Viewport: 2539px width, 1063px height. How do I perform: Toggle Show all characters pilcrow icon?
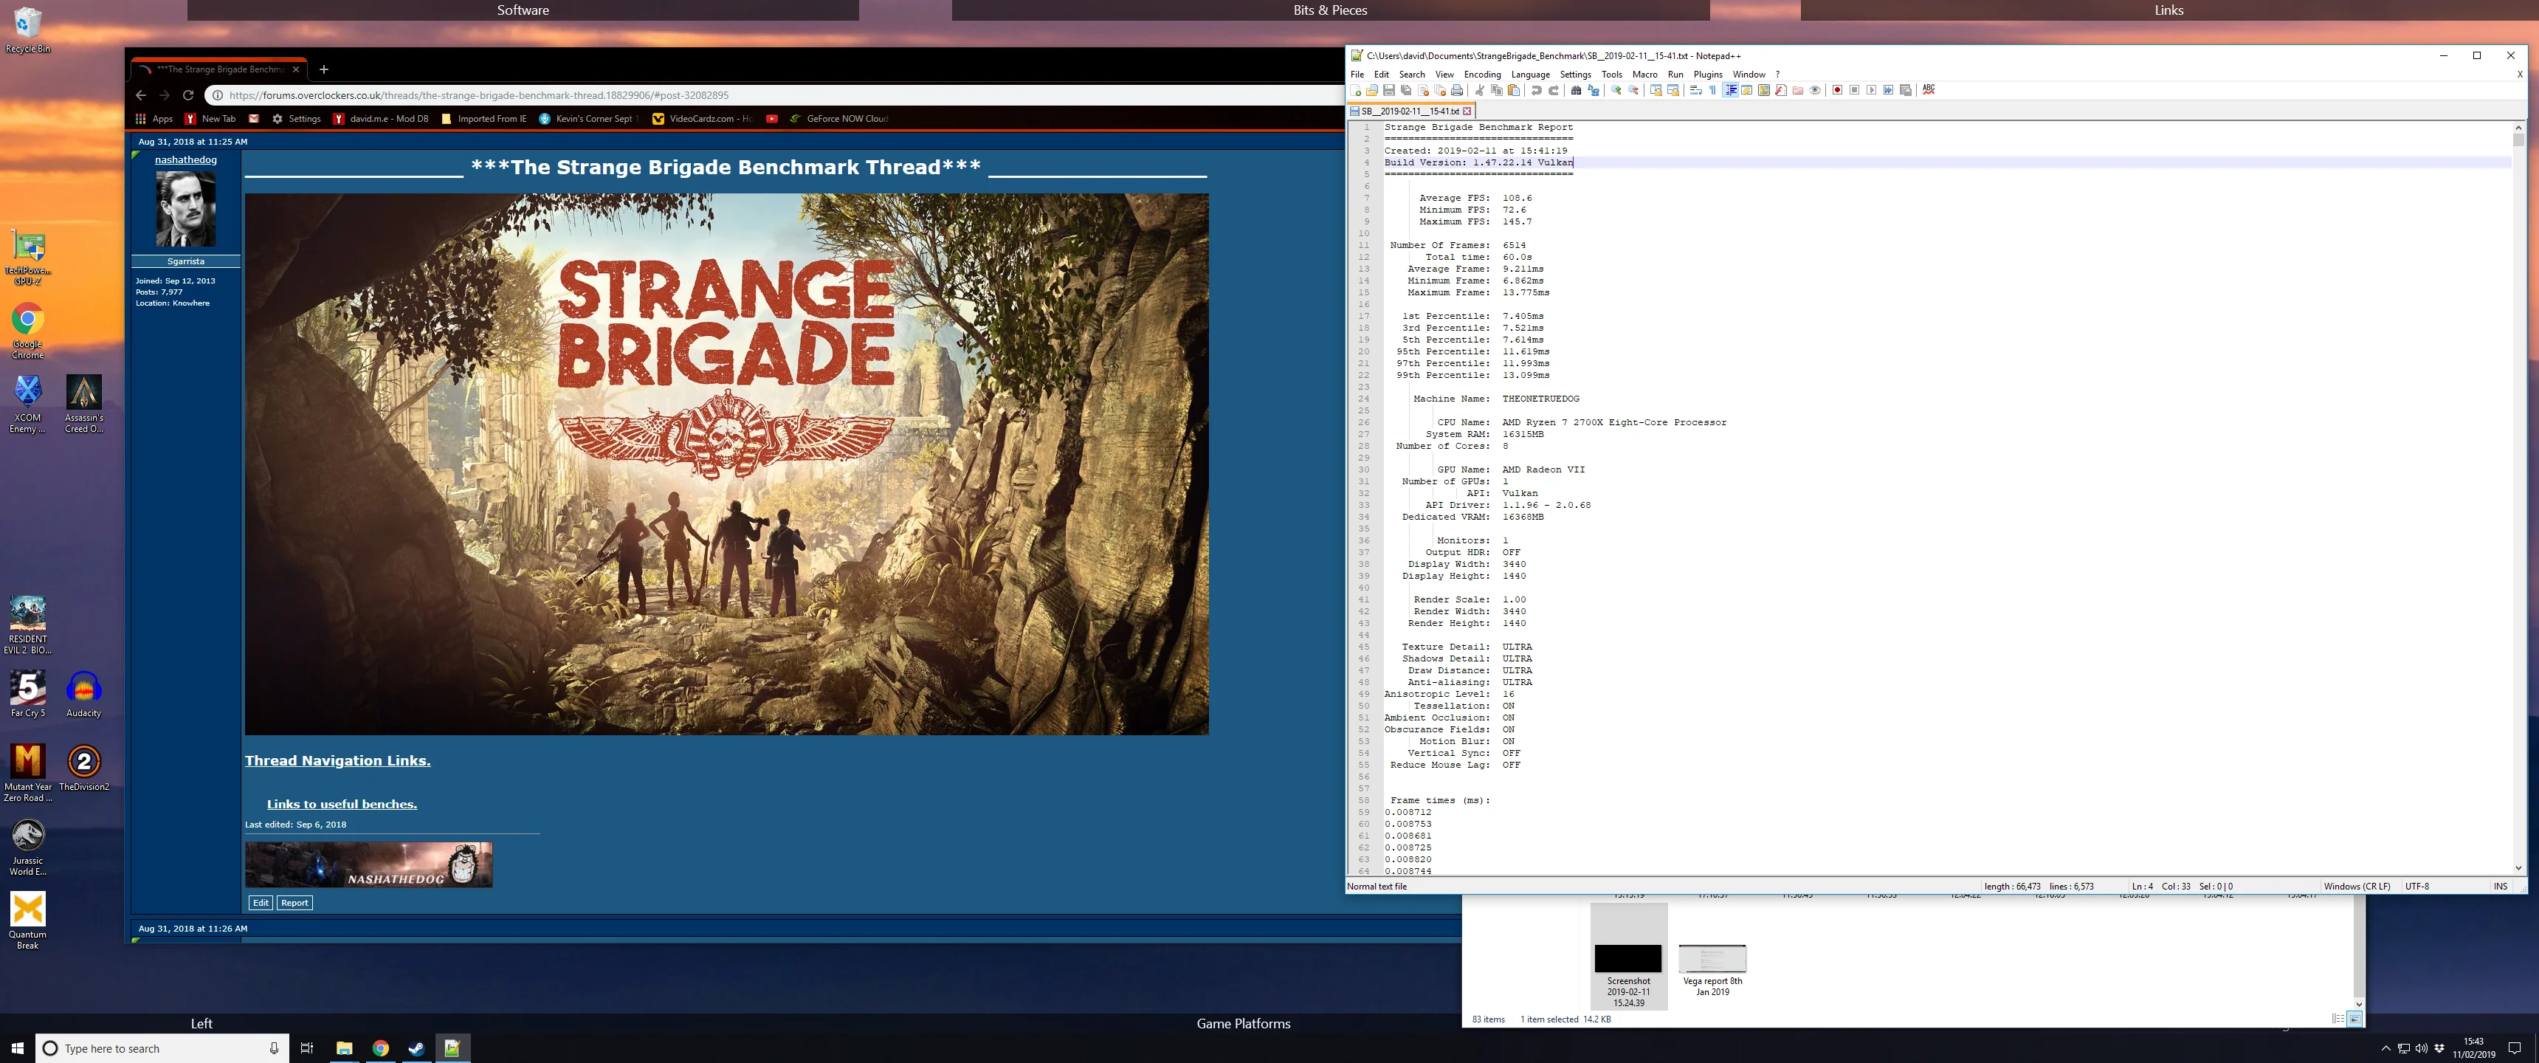pos(1713,90)
